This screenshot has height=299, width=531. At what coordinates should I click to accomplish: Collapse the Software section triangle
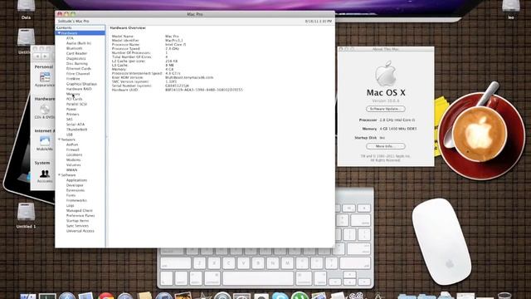(x=59, y=175)
